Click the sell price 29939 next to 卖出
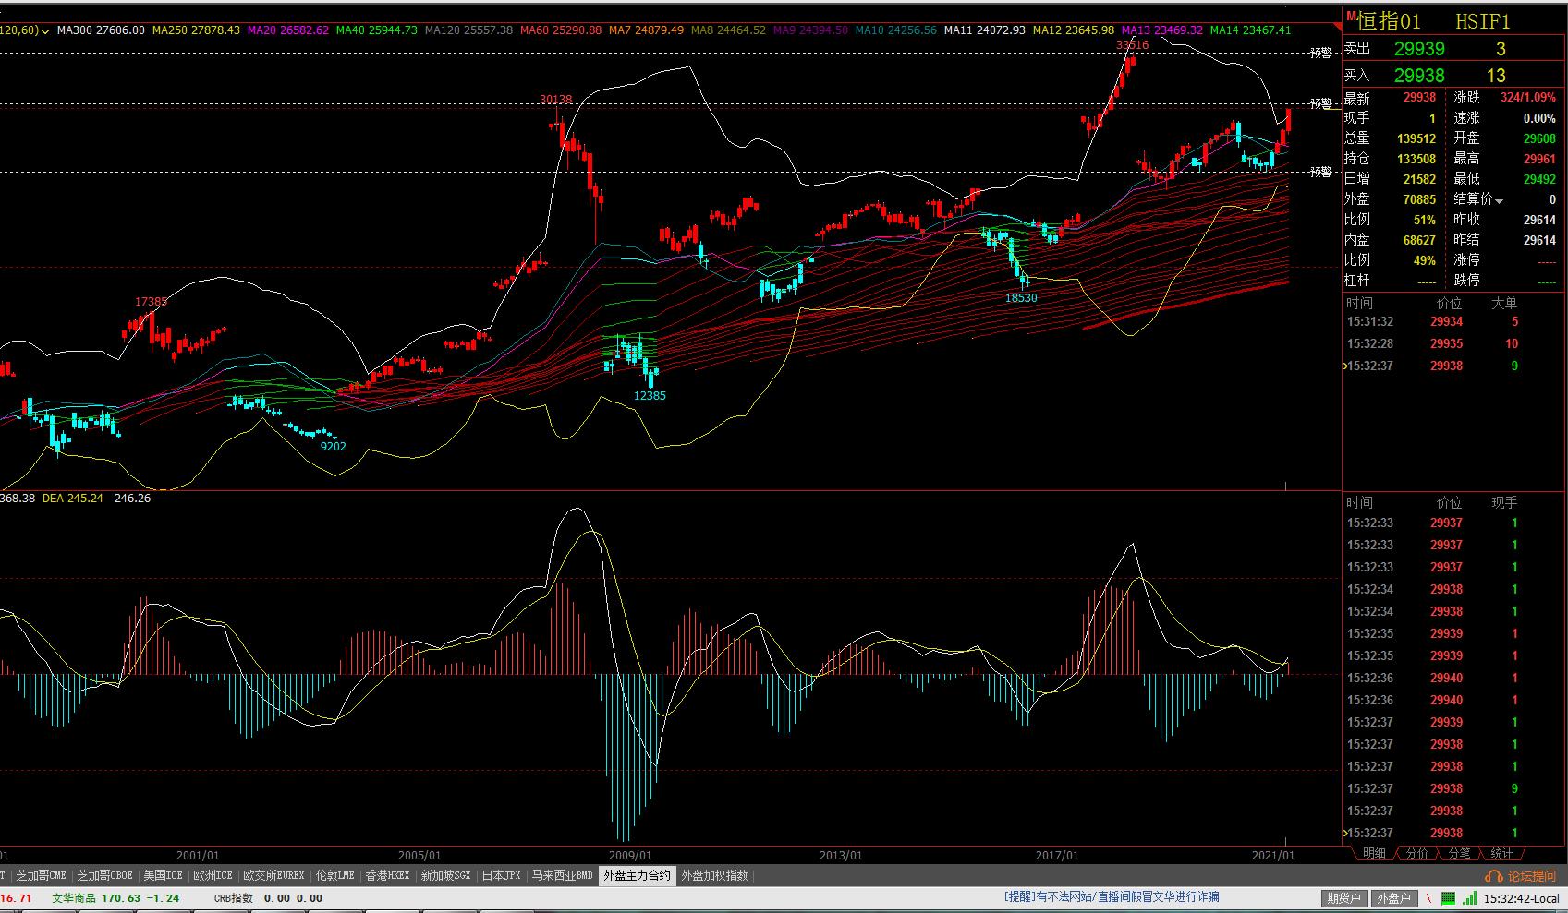This screenshot has width=1568, height=913. coord(1419,49)
